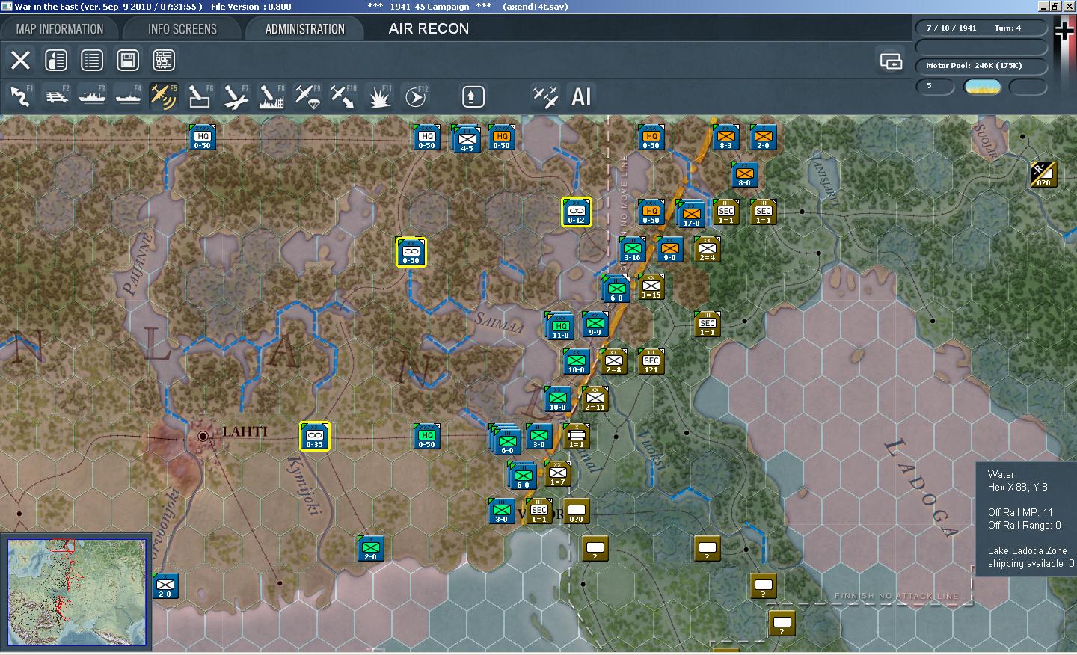Select the Soviet counter labeled 2=4
1077x655 pixels.
pyautogui.click(x=707, y=249)
